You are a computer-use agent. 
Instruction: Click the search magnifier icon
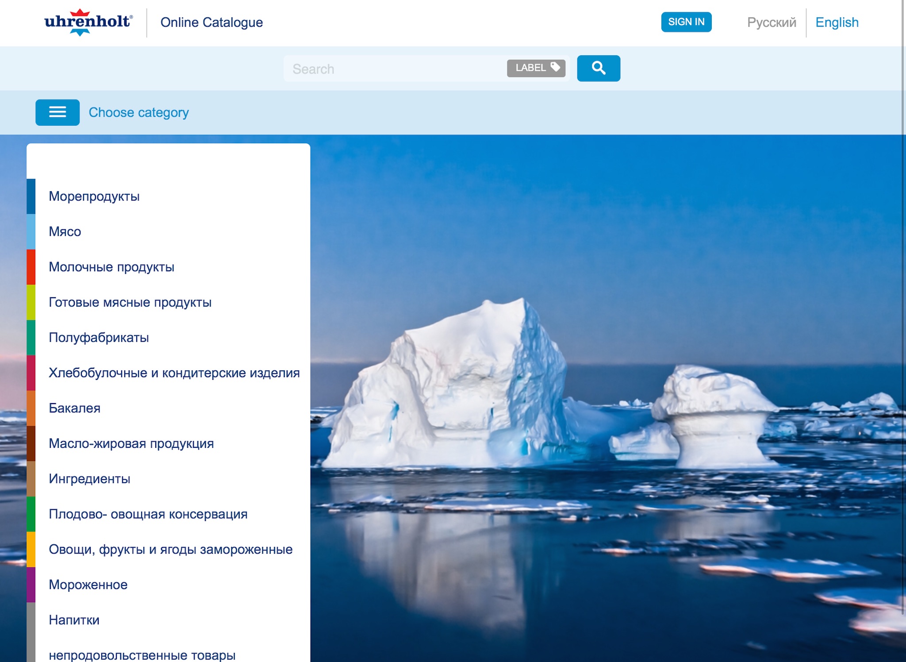coord(599,68)
